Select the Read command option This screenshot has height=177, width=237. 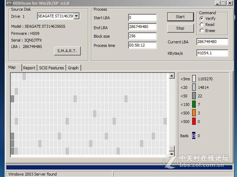202,25
